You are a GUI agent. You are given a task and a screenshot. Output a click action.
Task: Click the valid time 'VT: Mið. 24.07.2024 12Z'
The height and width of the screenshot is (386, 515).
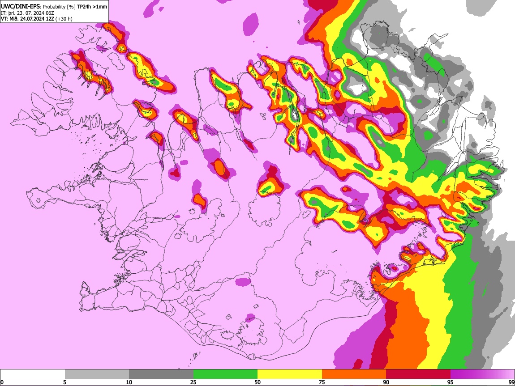[x=28, y=19]
